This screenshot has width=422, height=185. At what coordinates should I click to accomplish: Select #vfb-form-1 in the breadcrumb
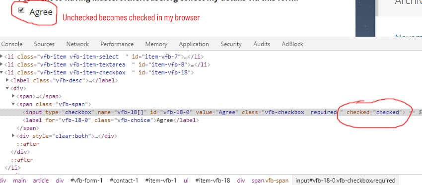(x=86, y=181)
